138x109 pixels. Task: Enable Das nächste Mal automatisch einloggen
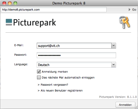(x=39, y=77)
